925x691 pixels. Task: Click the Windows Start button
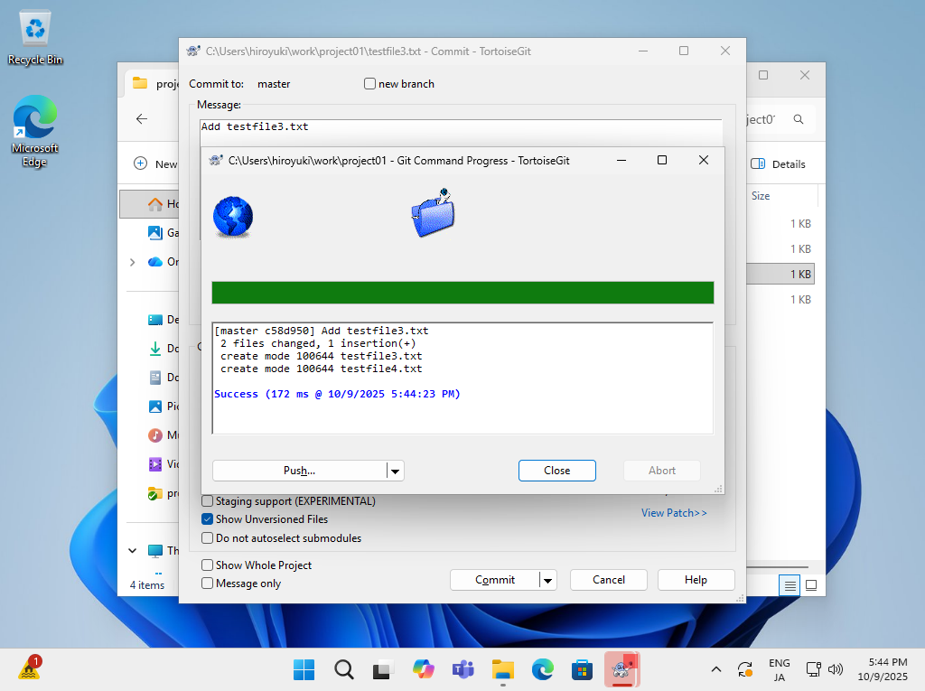pyautogui.click(x=304, y=669)
